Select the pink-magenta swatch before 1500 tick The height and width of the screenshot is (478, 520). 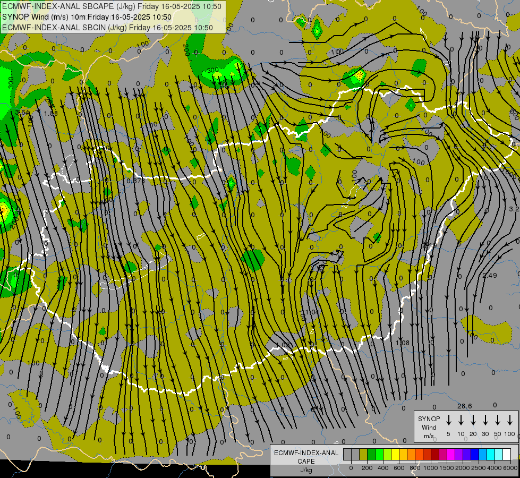(443, 454)
